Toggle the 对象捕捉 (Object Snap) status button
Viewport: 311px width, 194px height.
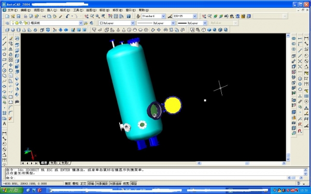[x=102, y=184]
